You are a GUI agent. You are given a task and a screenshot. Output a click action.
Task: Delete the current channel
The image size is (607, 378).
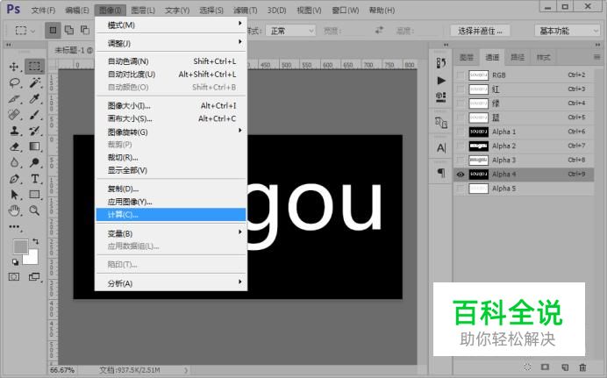pyautogui.click(x=582, y=367)
